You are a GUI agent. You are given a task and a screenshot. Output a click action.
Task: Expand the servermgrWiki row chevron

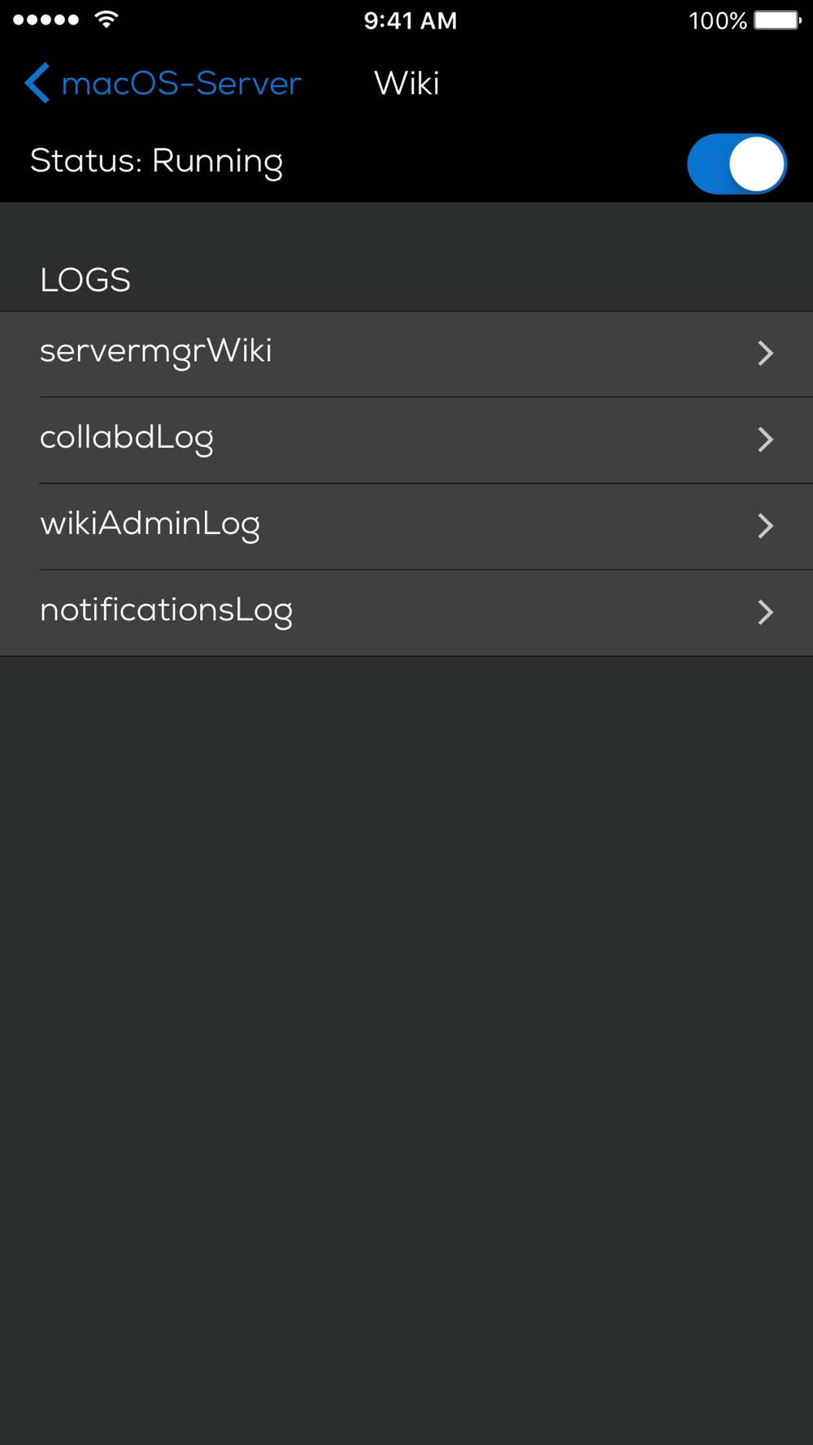tap(765, 354)
